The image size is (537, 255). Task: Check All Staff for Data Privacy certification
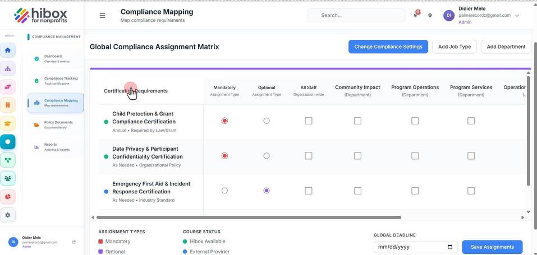(x=309, y=156)
